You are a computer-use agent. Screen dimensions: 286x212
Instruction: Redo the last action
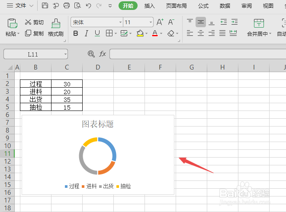[99, 6]
